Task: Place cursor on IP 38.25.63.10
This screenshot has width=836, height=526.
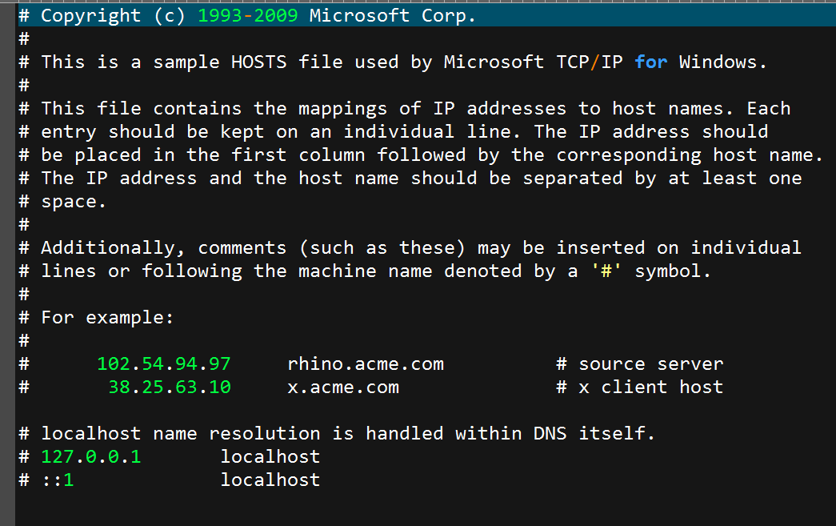Action: pyautogui.click(x=170, y=387)
